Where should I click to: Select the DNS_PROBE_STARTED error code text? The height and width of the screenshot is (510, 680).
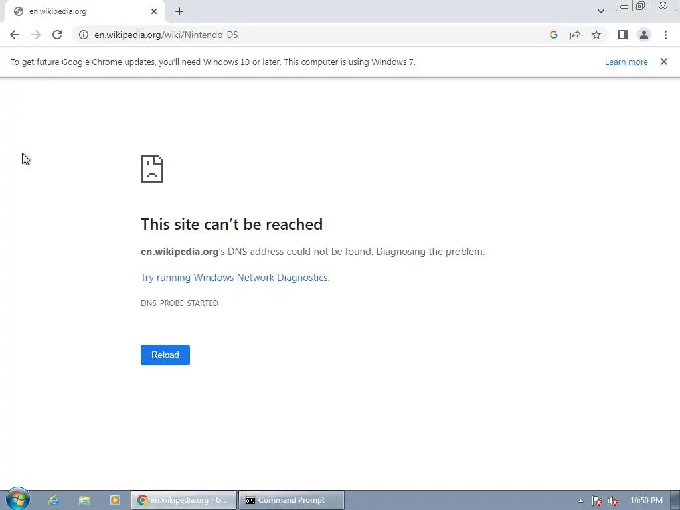pos(179,303)
